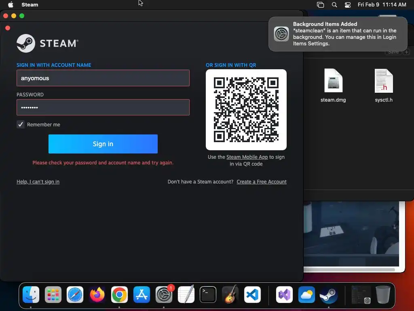414x311 pixels.
Task: Open the App Store dock icon
Action: coord(142,294)
